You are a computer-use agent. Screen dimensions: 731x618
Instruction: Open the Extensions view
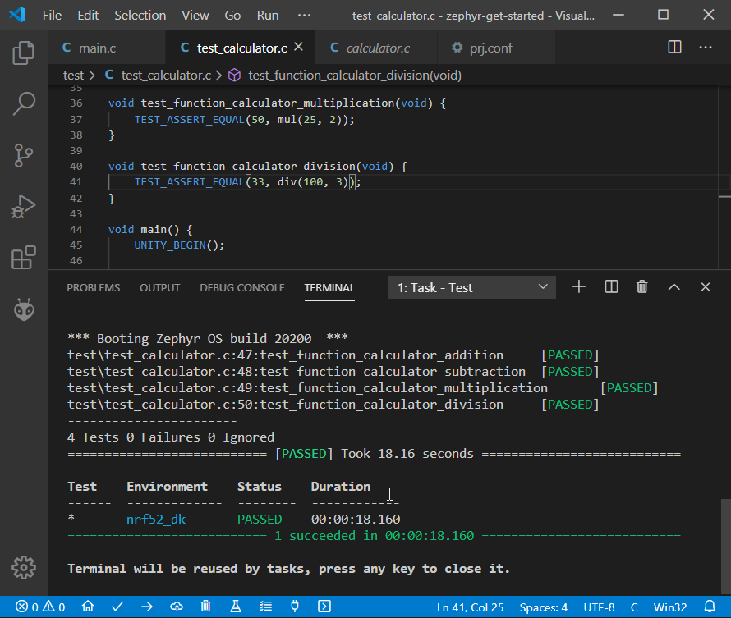(23, 258)
